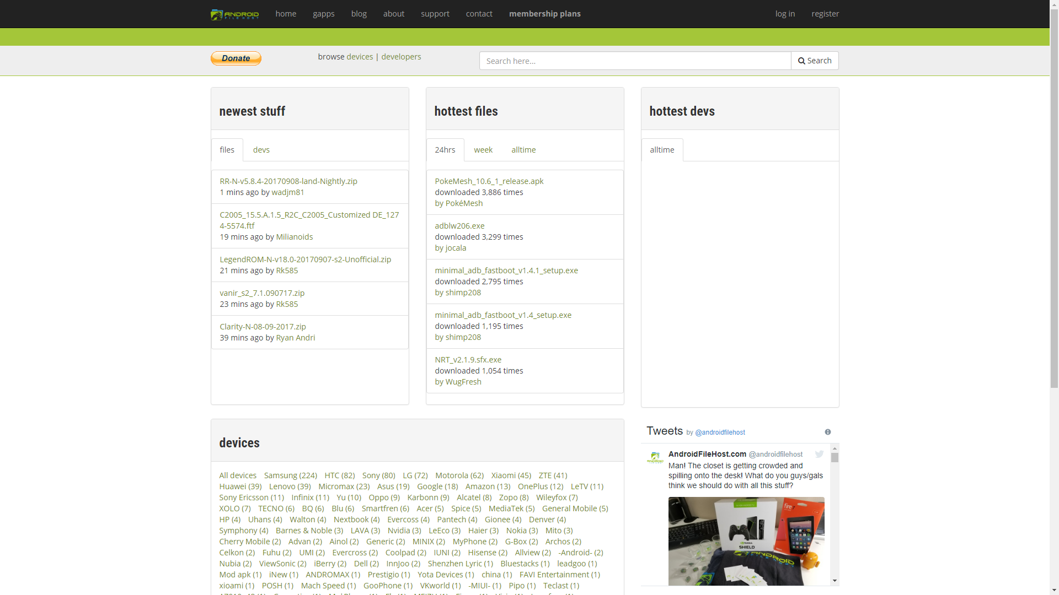This screenshot has width=1059, height=595.
Task: Open OnePlus (12) devices
Action: [x=541, y=486]
